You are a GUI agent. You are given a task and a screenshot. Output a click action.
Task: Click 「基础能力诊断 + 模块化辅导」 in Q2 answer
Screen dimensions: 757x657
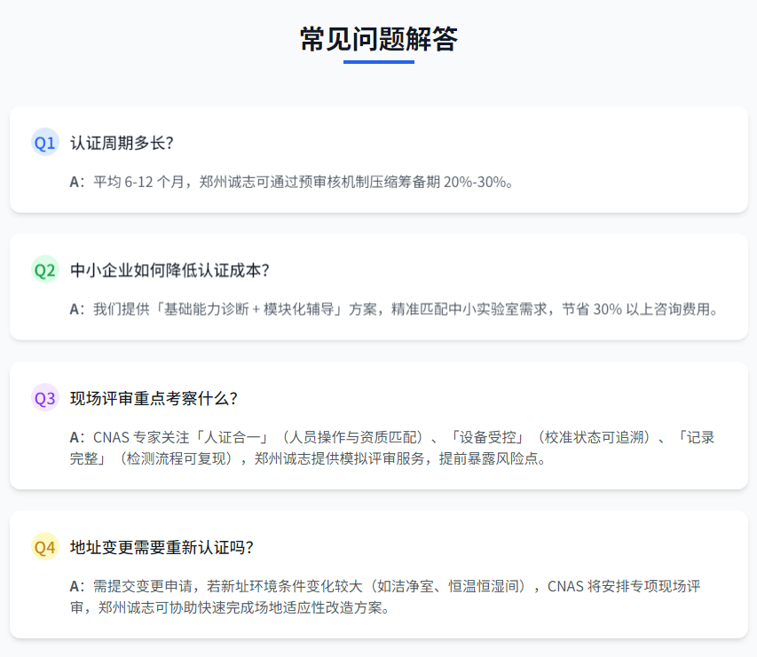coord(248,309)
